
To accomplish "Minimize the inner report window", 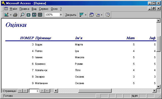I will click(150, 9).
